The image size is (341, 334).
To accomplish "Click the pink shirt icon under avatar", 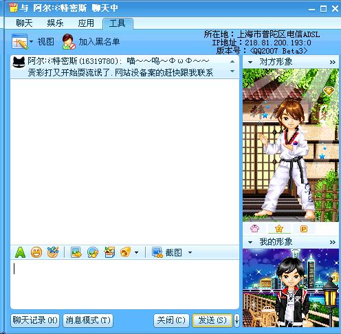I will 254,228.
